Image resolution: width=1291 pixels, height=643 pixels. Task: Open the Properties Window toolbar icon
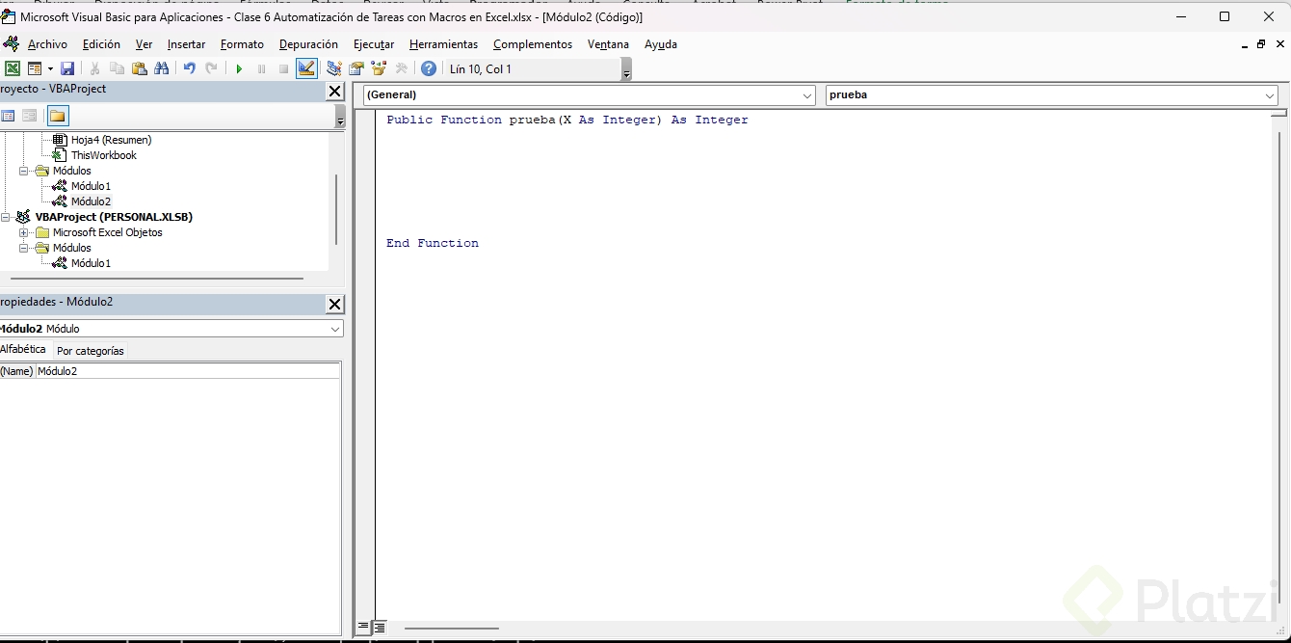click(356, 68)
